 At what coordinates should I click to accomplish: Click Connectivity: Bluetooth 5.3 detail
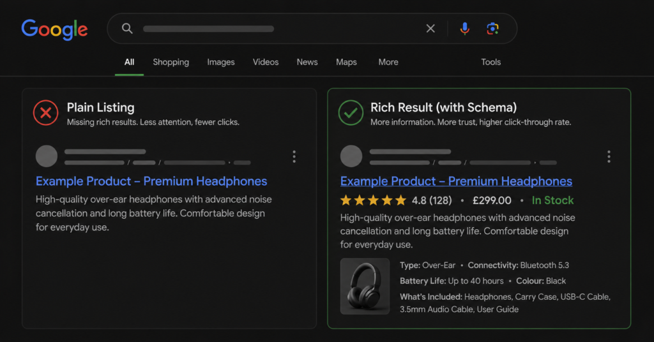[x=519, y=265]
